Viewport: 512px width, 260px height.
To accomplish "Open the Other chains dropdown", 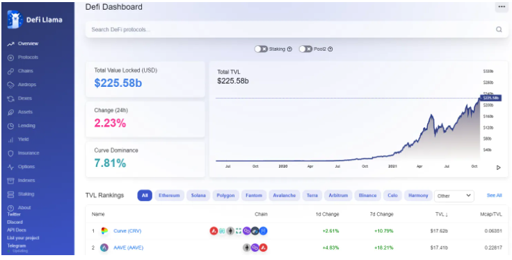I will [454, 196].
